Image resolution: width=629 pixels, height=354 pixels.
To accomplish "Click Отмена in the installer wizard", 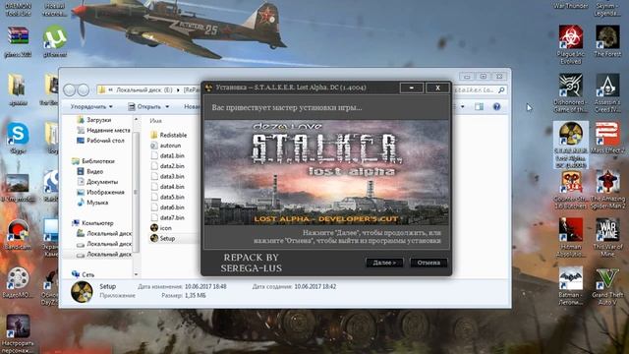I will click(429, 263).
